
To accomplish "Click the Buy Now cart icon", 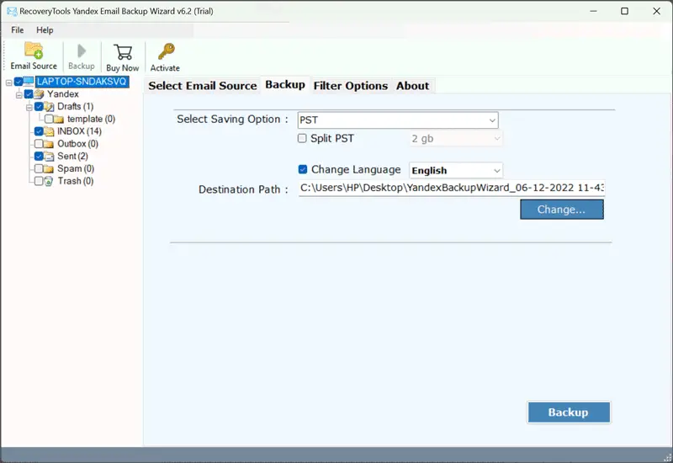I will pyautogui.click(x=123, y=51).
